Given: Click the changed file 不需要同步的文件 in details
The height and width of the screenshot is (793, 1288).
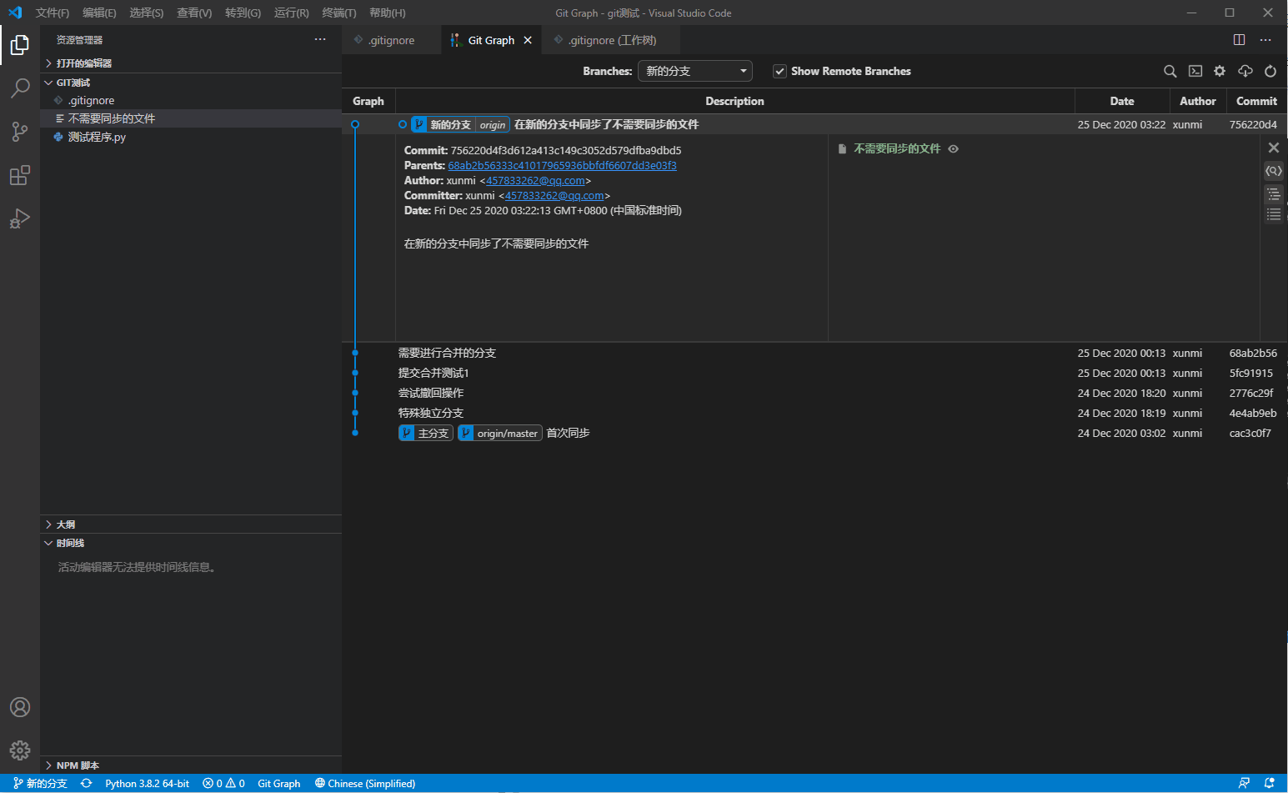Looking at the screenshot, I should click(x=897, y=149).
